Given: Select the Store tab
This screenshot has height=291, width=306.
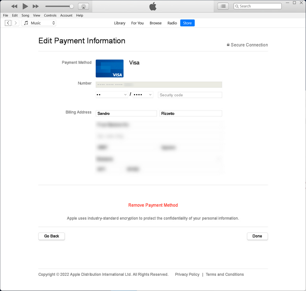Looking at the screenshot, I should click(x=188, y=23).
